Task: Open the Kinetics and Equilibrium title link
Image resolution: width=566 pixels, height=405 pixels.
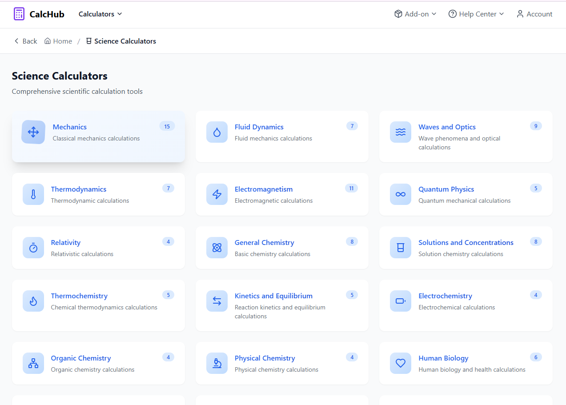Action: click(x=273, y=296)
